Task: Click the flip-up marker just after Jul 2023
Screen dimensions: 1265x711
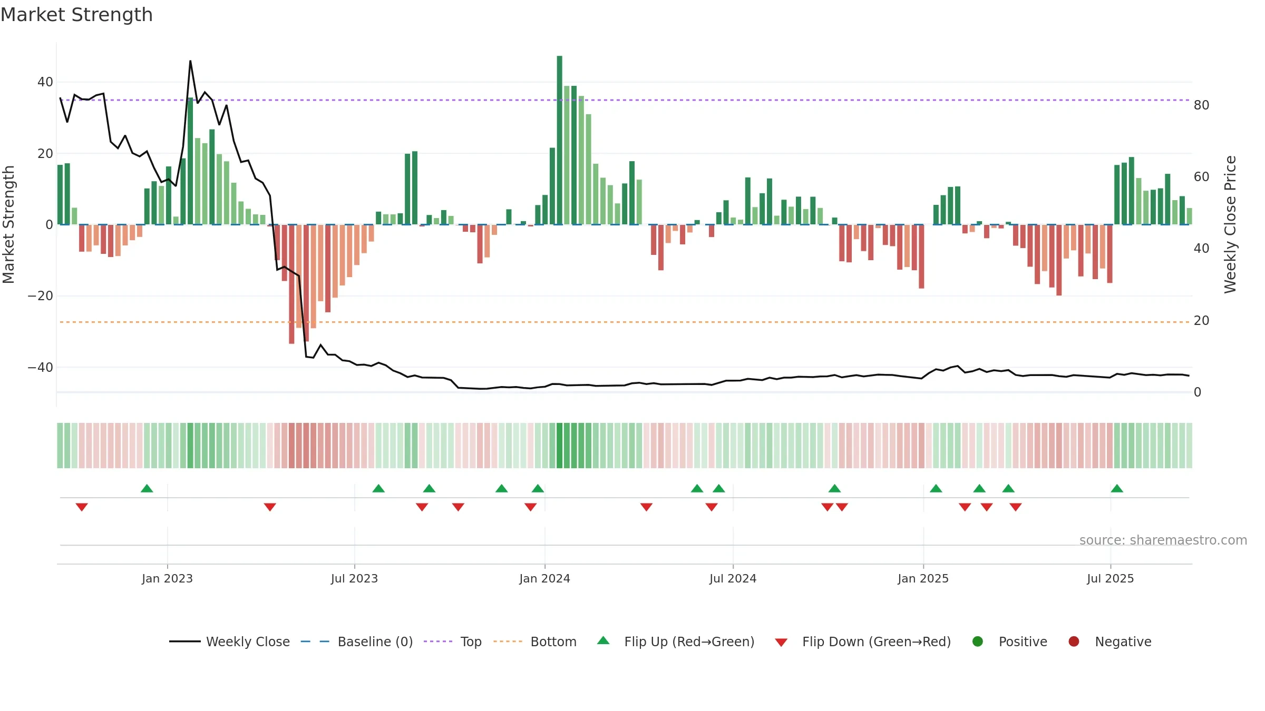Action: pos(378,488)
